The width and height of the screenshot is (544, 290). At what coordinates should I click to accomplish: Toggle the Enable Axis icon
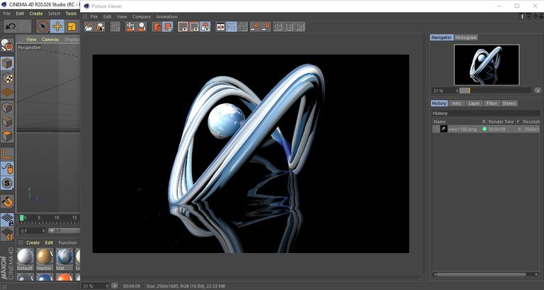coord(7,154)
